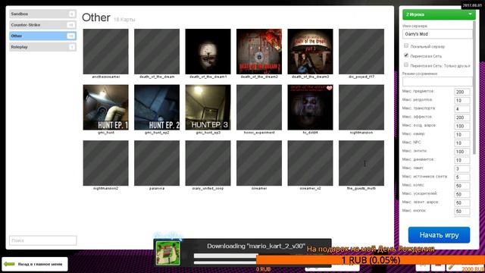Viewport: 485px width, 273px height.
Task: Open the Sandbox map category
Action: [42, 14]
